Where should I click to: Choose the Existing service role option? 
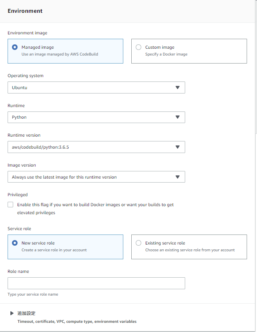(138, 243)
